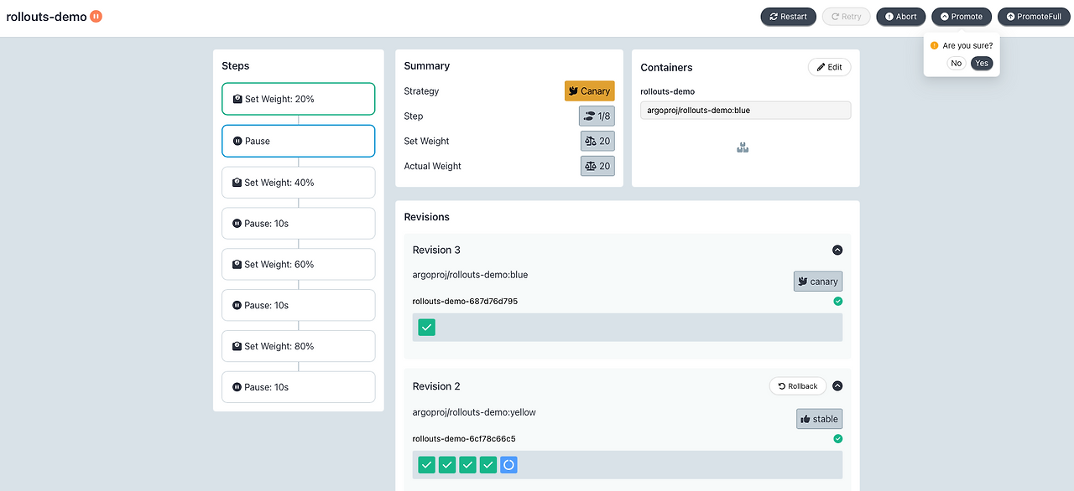The height and width of the screenshot is (491, 1074).
Task: Collapse Revision 2 section
Action: click(x=837, y=386)
